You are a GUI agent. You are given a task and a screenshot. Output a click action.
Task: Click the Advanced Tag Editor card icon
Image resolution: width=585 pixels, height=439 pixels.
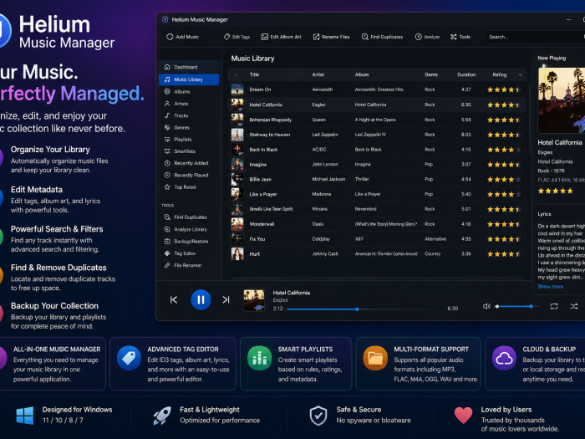(x=129, y=358)
